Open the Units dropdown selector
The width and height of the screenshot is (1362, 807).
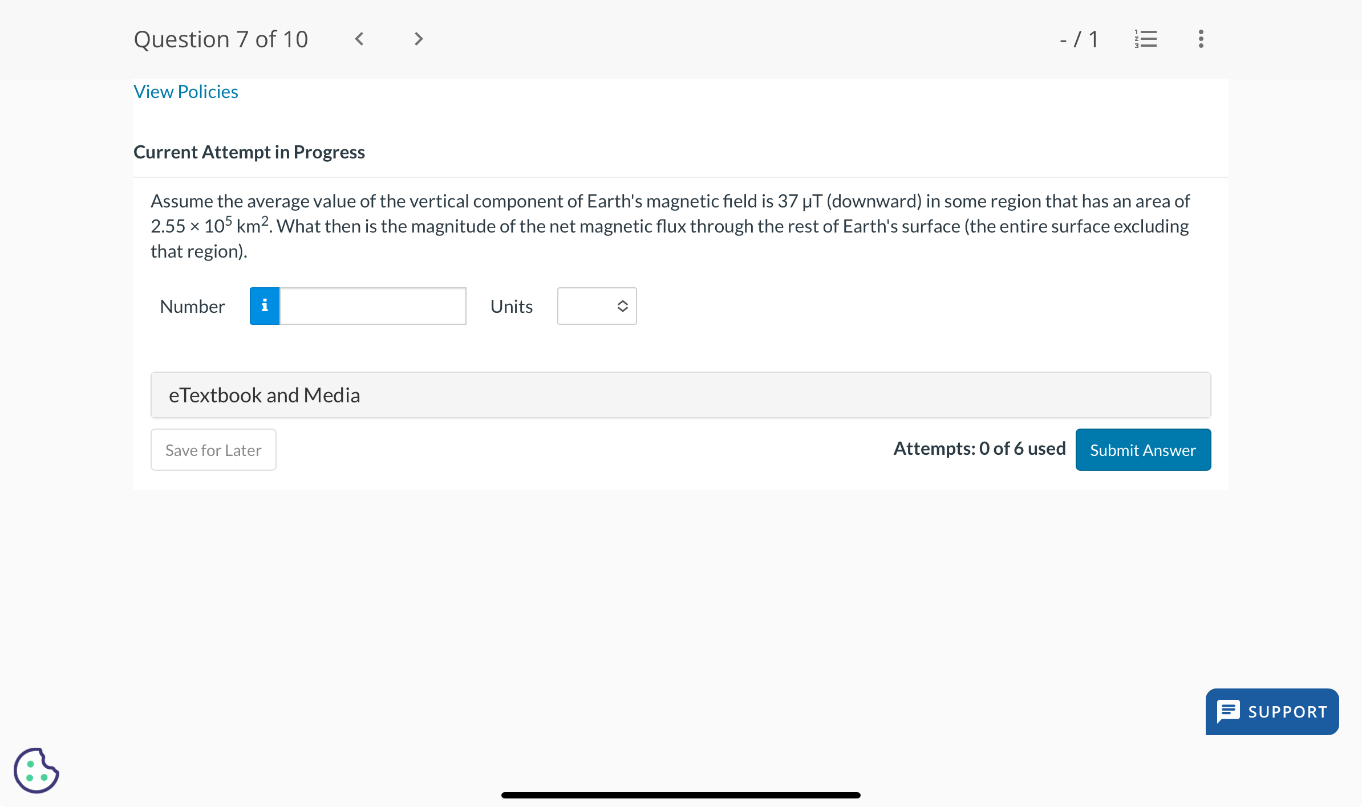pyautogui.click(x=597, y=306)
